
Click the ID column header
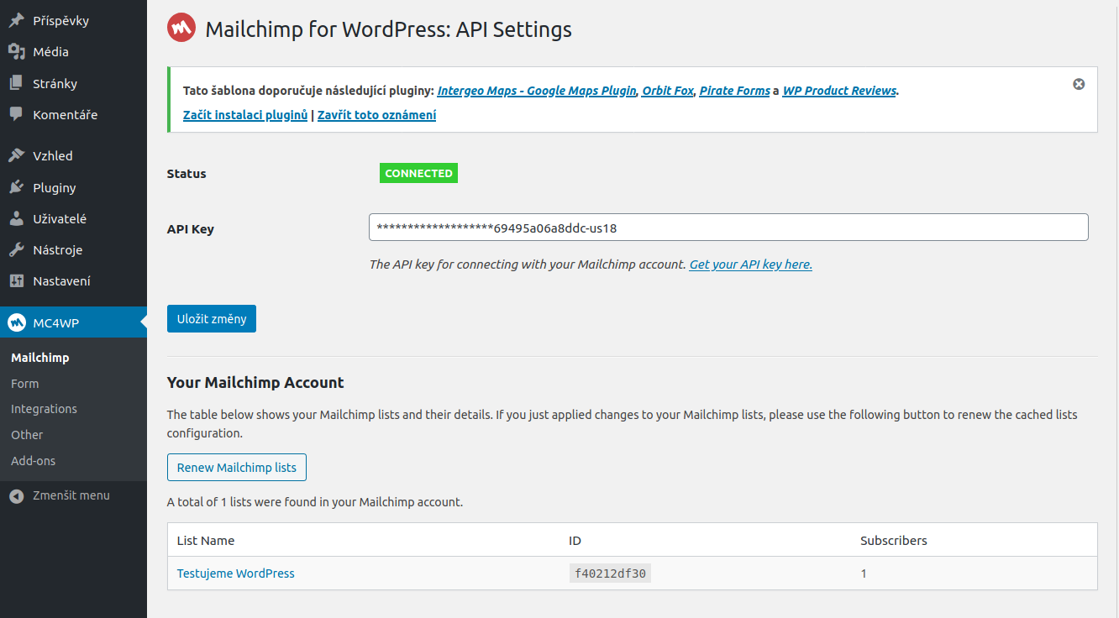tap(575, 541)
